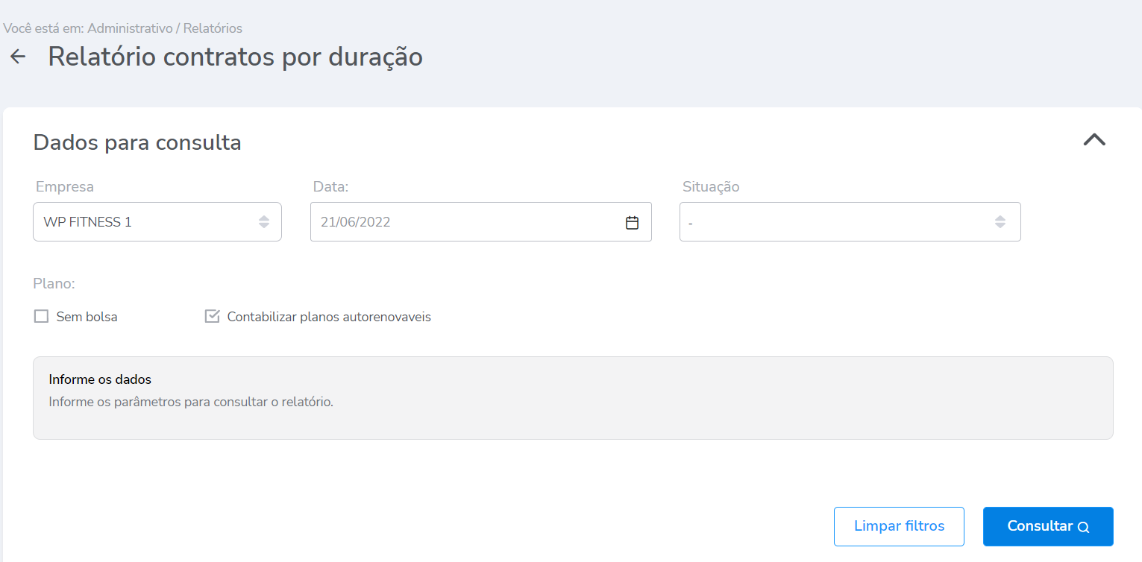The height and width of the screenshot is (562, 1142).
Task: Click the 'Sem bolsa' label text
Action: (87, 317)
